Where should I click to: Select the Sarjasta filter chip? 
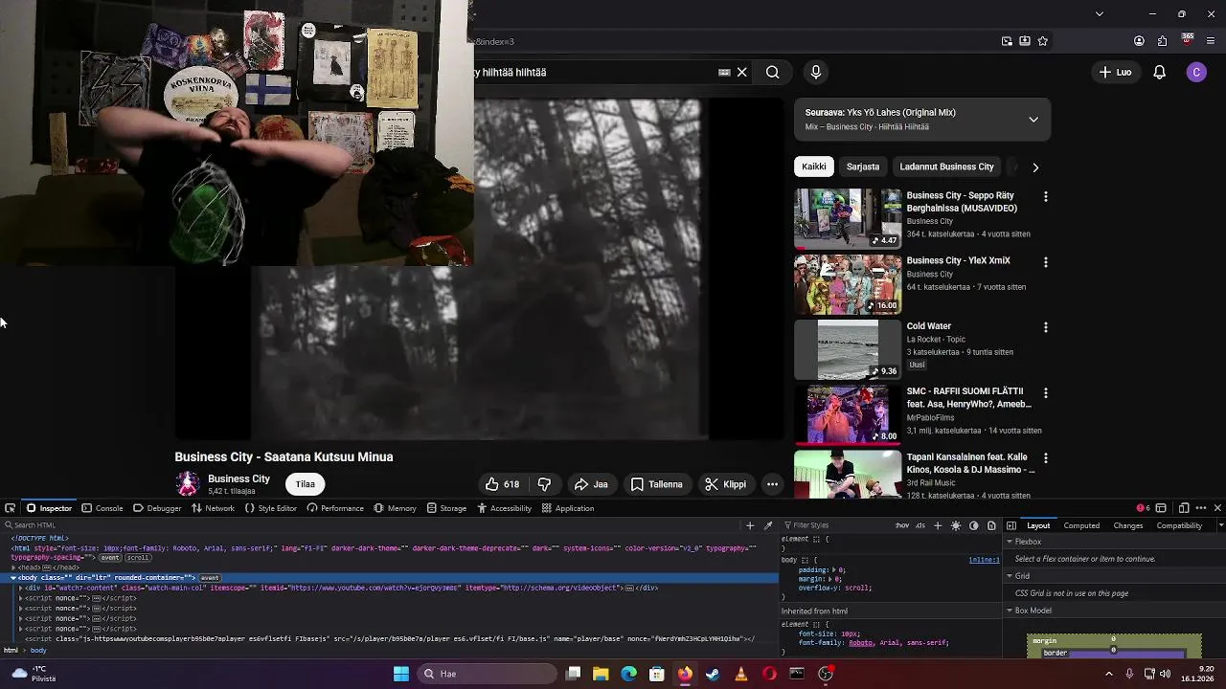(x=863, y=167)
